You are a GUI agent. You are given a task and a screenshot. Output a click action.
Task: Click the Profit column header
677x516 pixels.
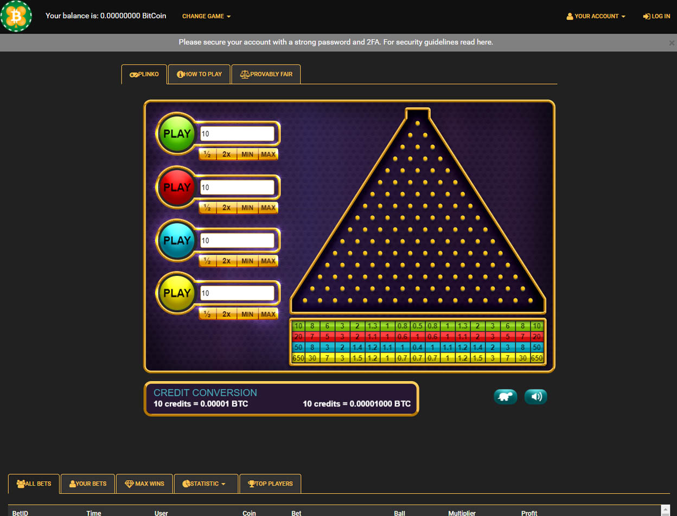(529, 513)
